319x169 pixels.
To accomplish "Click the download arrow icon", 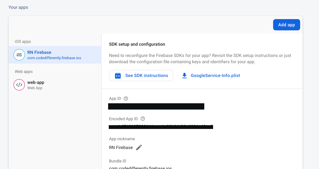I will pyautogui.click(x=184, y=76).
